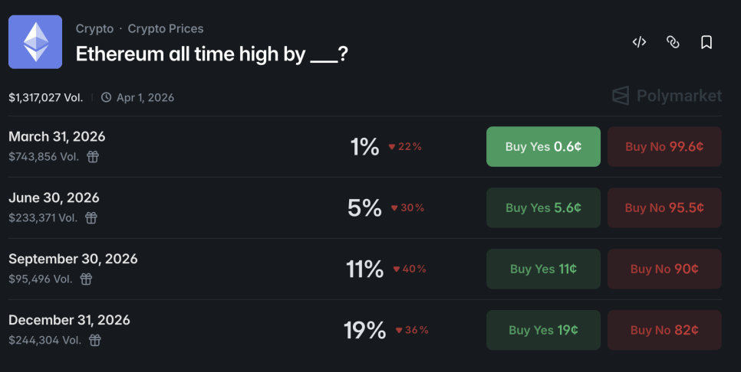Click gift icon for June 30 row
The width and height of the screenshot is (741, 372).
click(91, 218)
